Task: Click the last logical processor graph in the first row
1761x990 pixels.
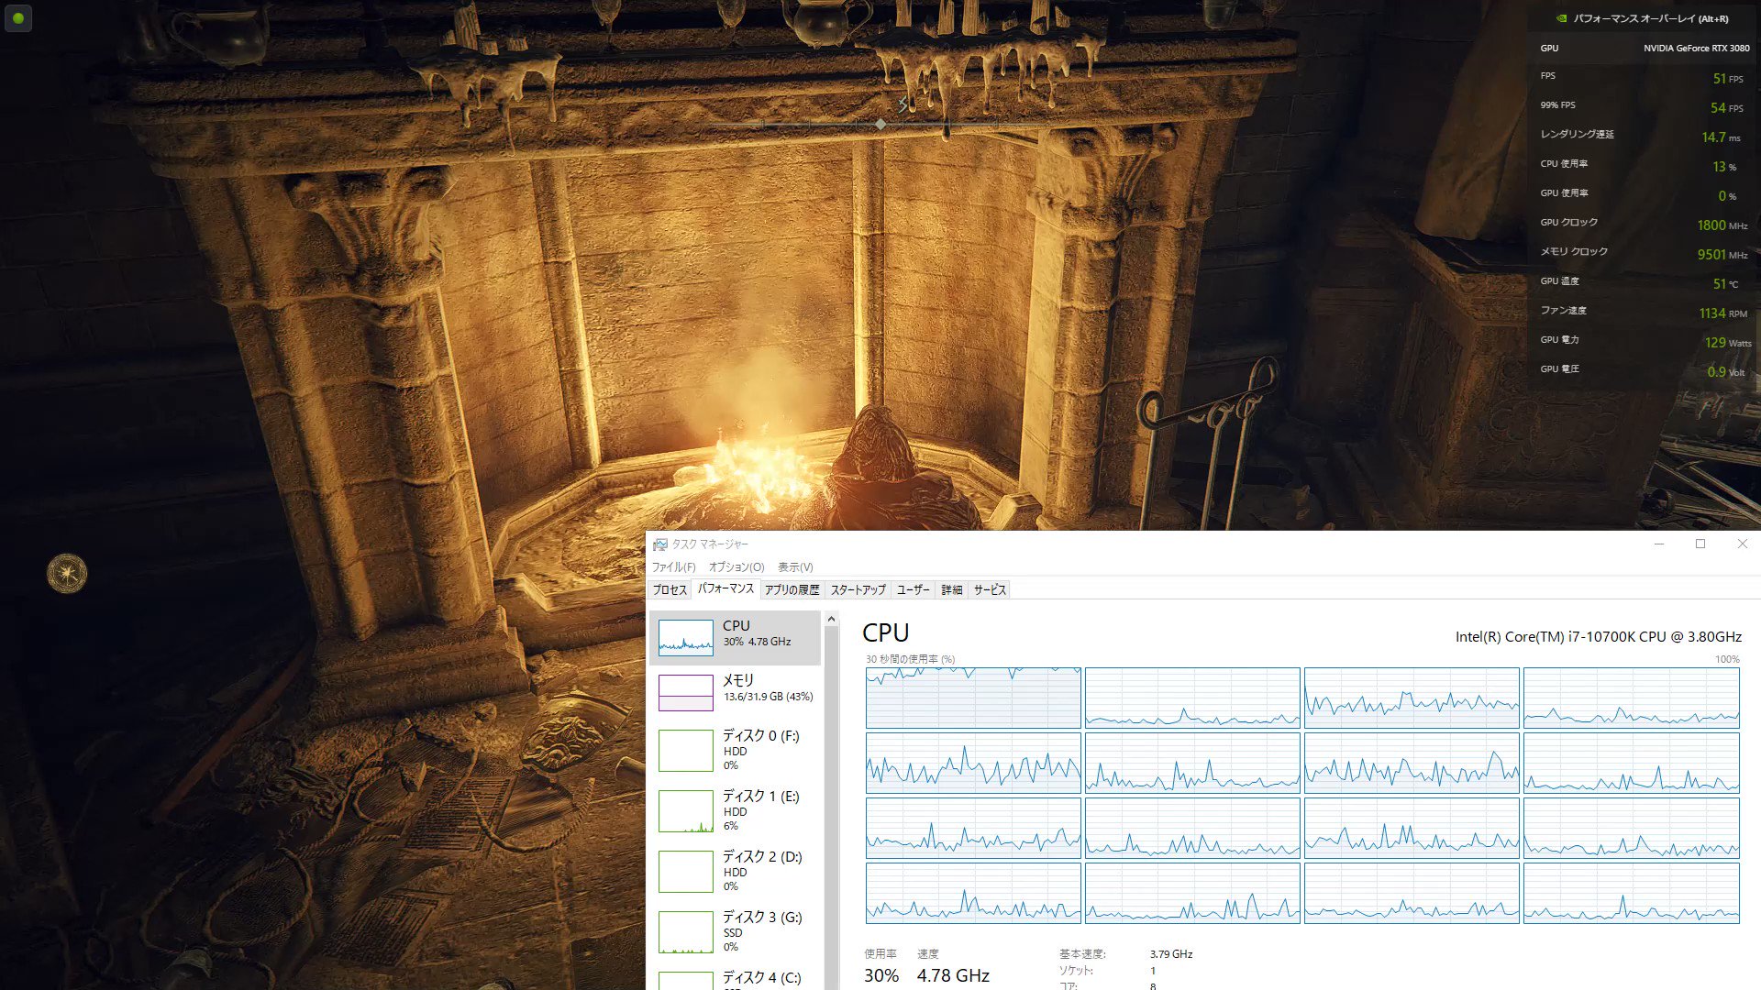Action: point(1632,698)
